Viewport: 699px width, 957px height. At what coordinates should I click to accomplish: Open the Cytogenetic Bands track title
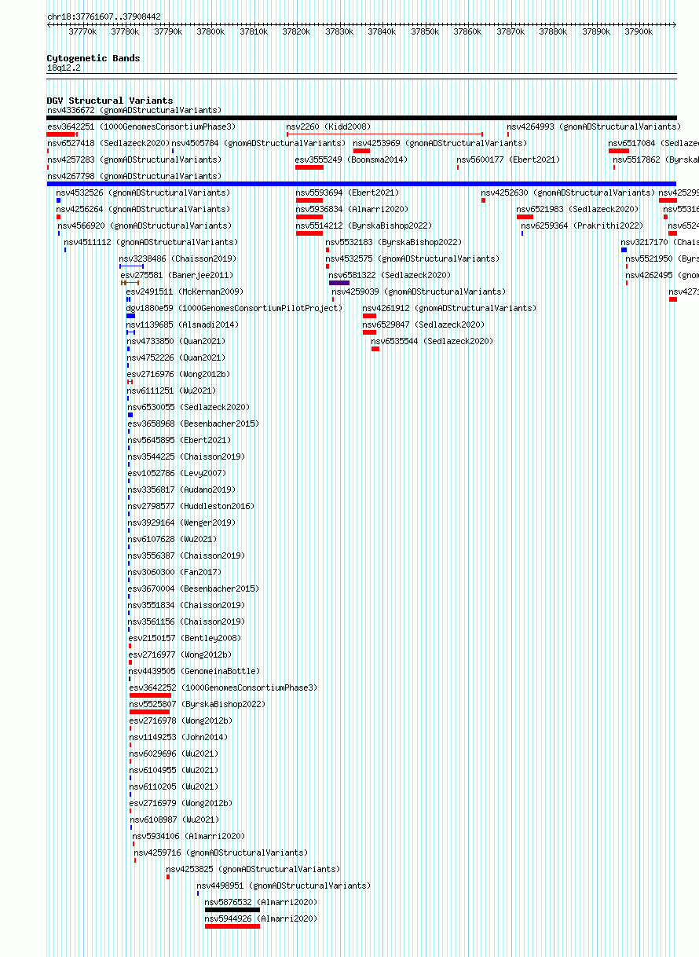pyautogui.click(x=93, y=58)
